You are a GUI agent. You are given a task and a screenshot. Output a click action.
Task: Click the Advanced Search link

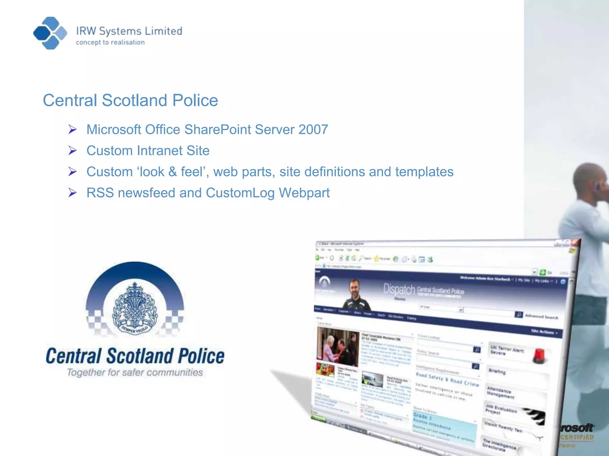click(x=541, y=317)
